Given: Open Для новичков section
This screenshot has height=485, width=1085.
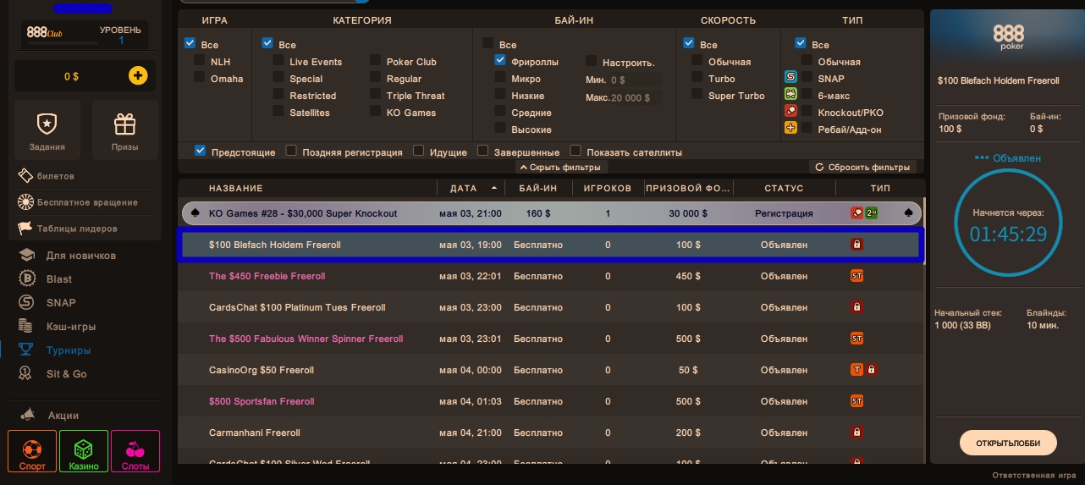Looking at the screenshot, I should (81, 256).
